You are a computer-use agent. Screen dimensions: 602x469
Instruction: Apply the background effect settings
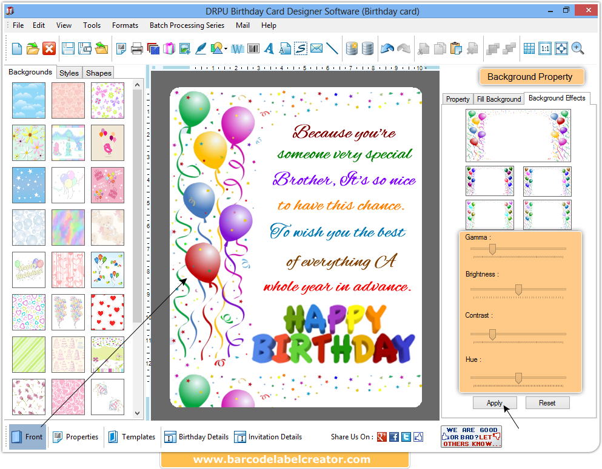495,402
